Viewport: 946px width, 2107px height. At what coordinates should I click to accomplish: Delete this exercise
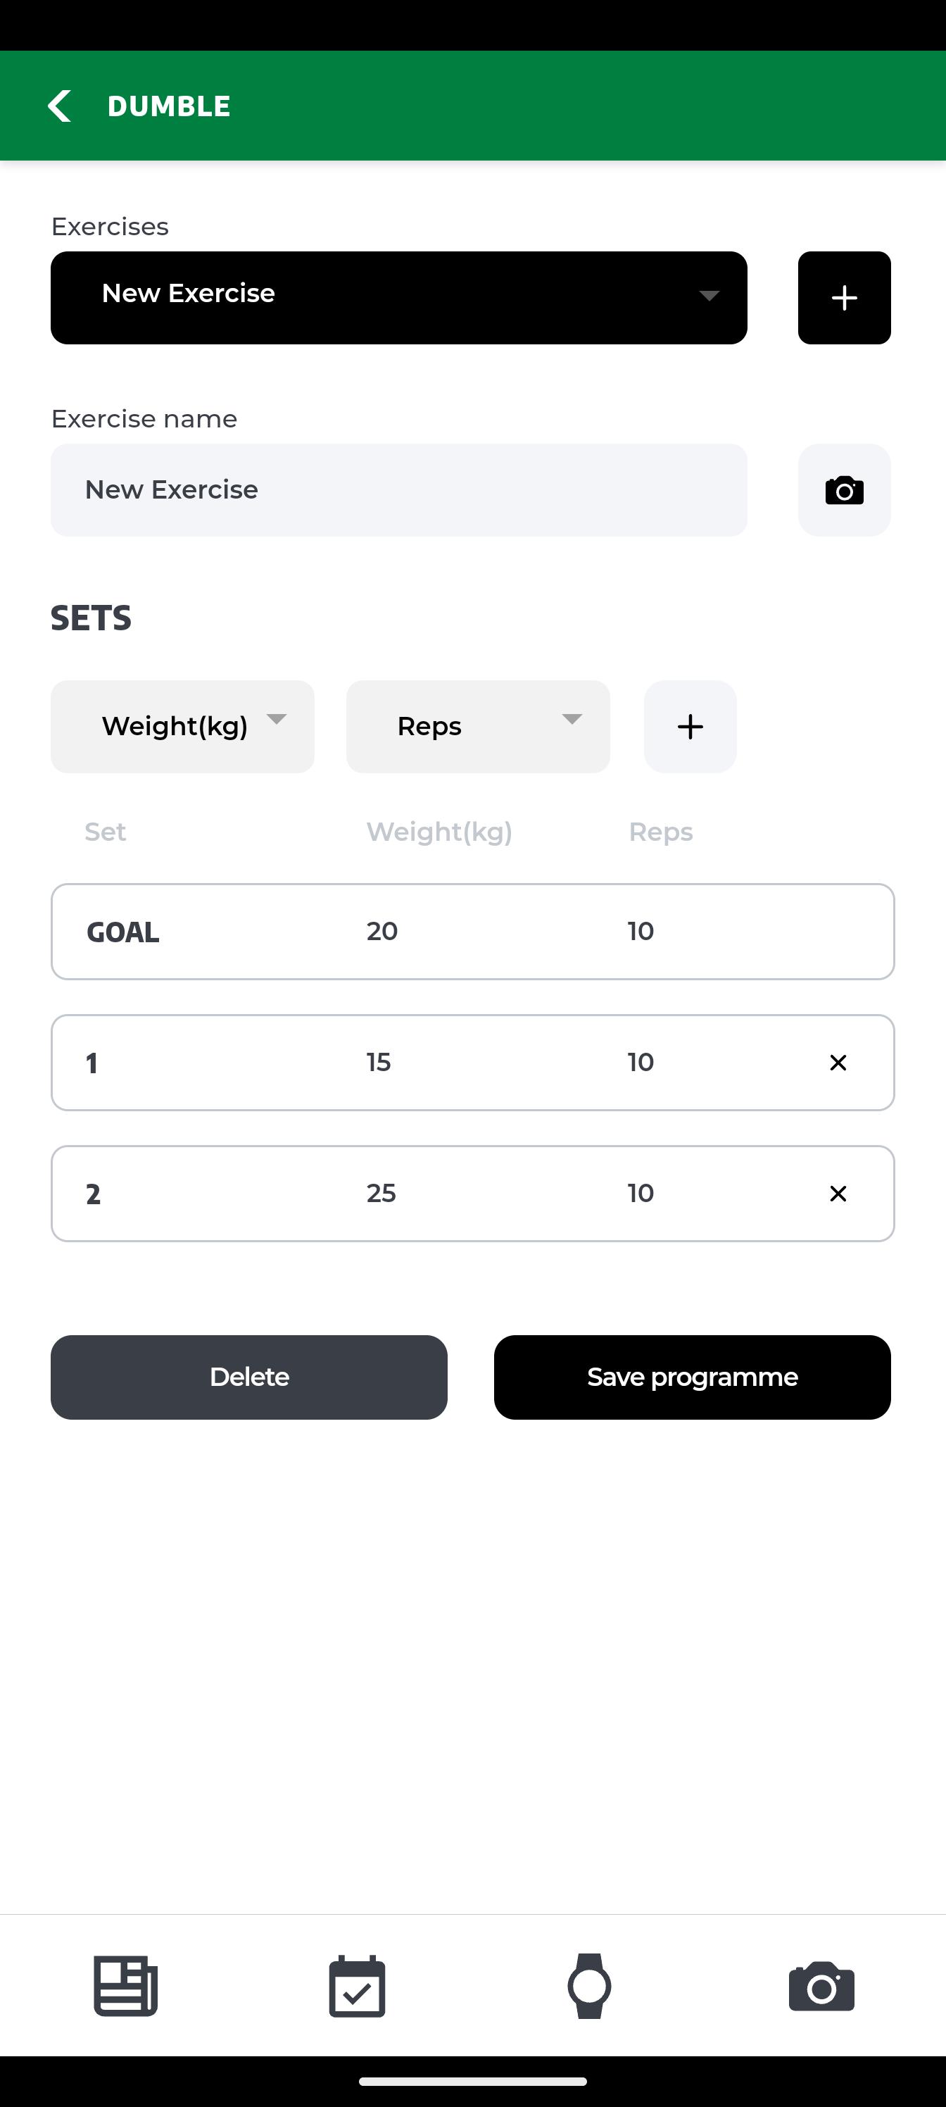pos(248,1377)
